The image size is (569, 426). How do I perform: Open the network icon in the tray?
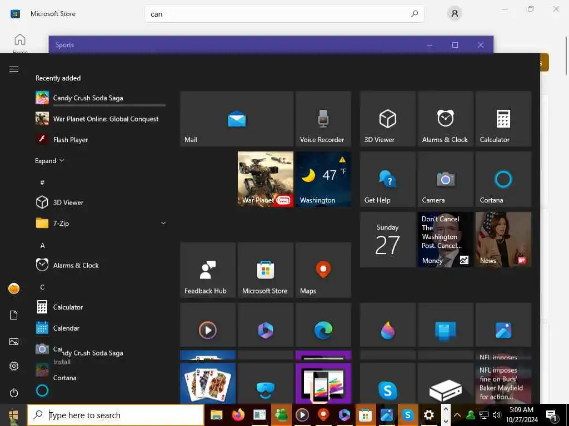point(484,415)
